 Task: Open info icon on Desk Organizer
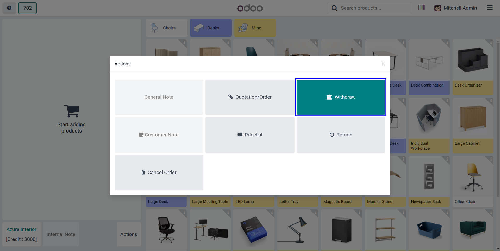click(491, 42)
